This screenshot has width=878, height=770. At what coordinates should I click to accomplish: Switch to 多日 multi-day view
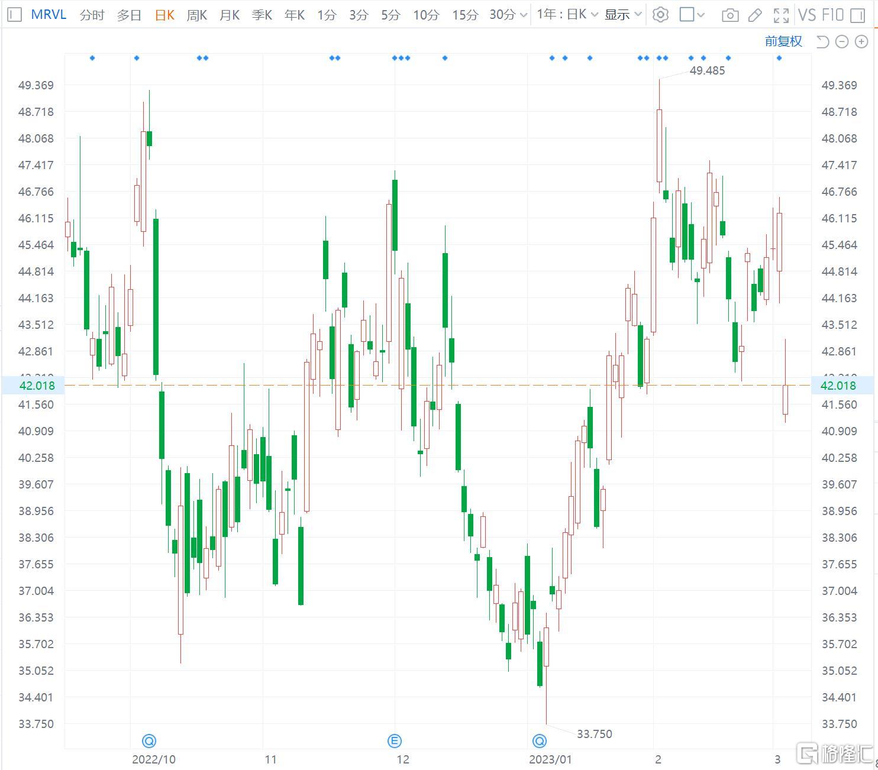[x=129, y=15]
